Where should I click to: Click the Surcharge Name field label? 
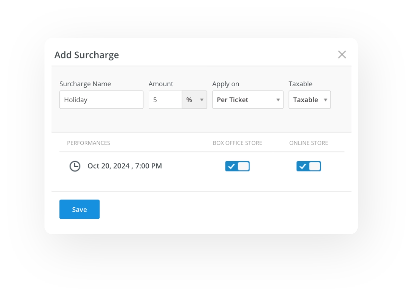point(85,84)
